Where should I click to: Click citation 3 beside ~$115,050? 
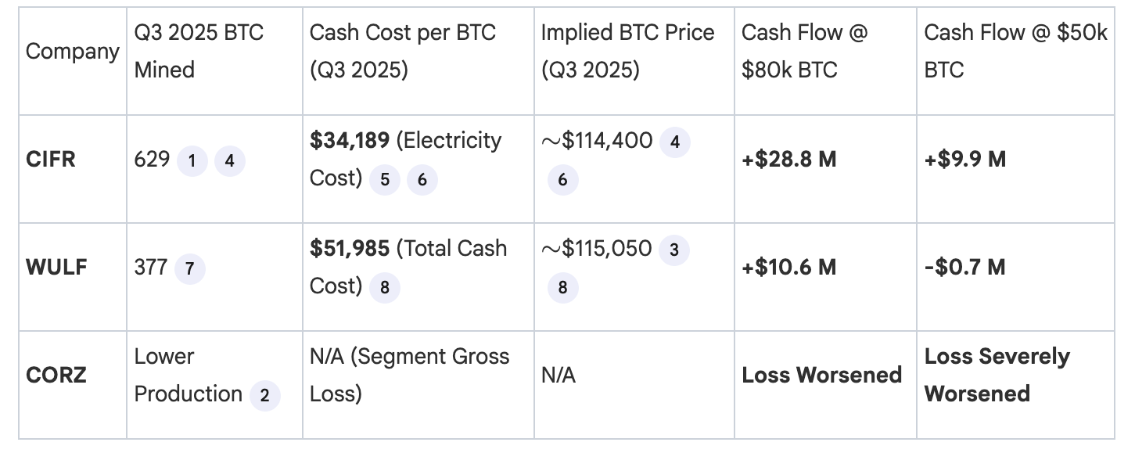pos(674,250)
